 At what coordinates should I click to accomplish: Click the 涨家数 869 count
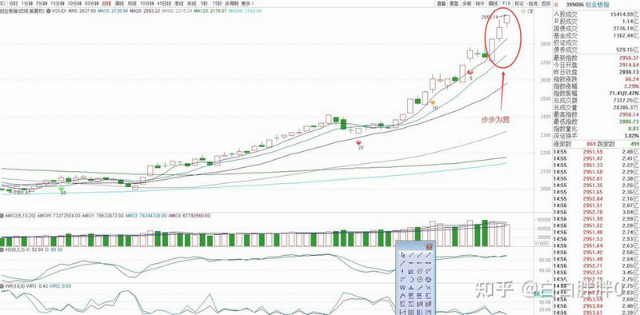click(x=590, y=144)
